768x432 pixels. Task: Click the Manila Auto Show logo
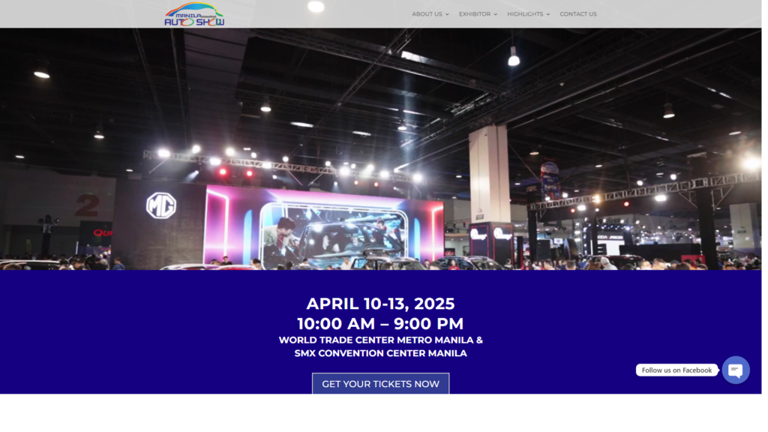[x=194, y=14]
